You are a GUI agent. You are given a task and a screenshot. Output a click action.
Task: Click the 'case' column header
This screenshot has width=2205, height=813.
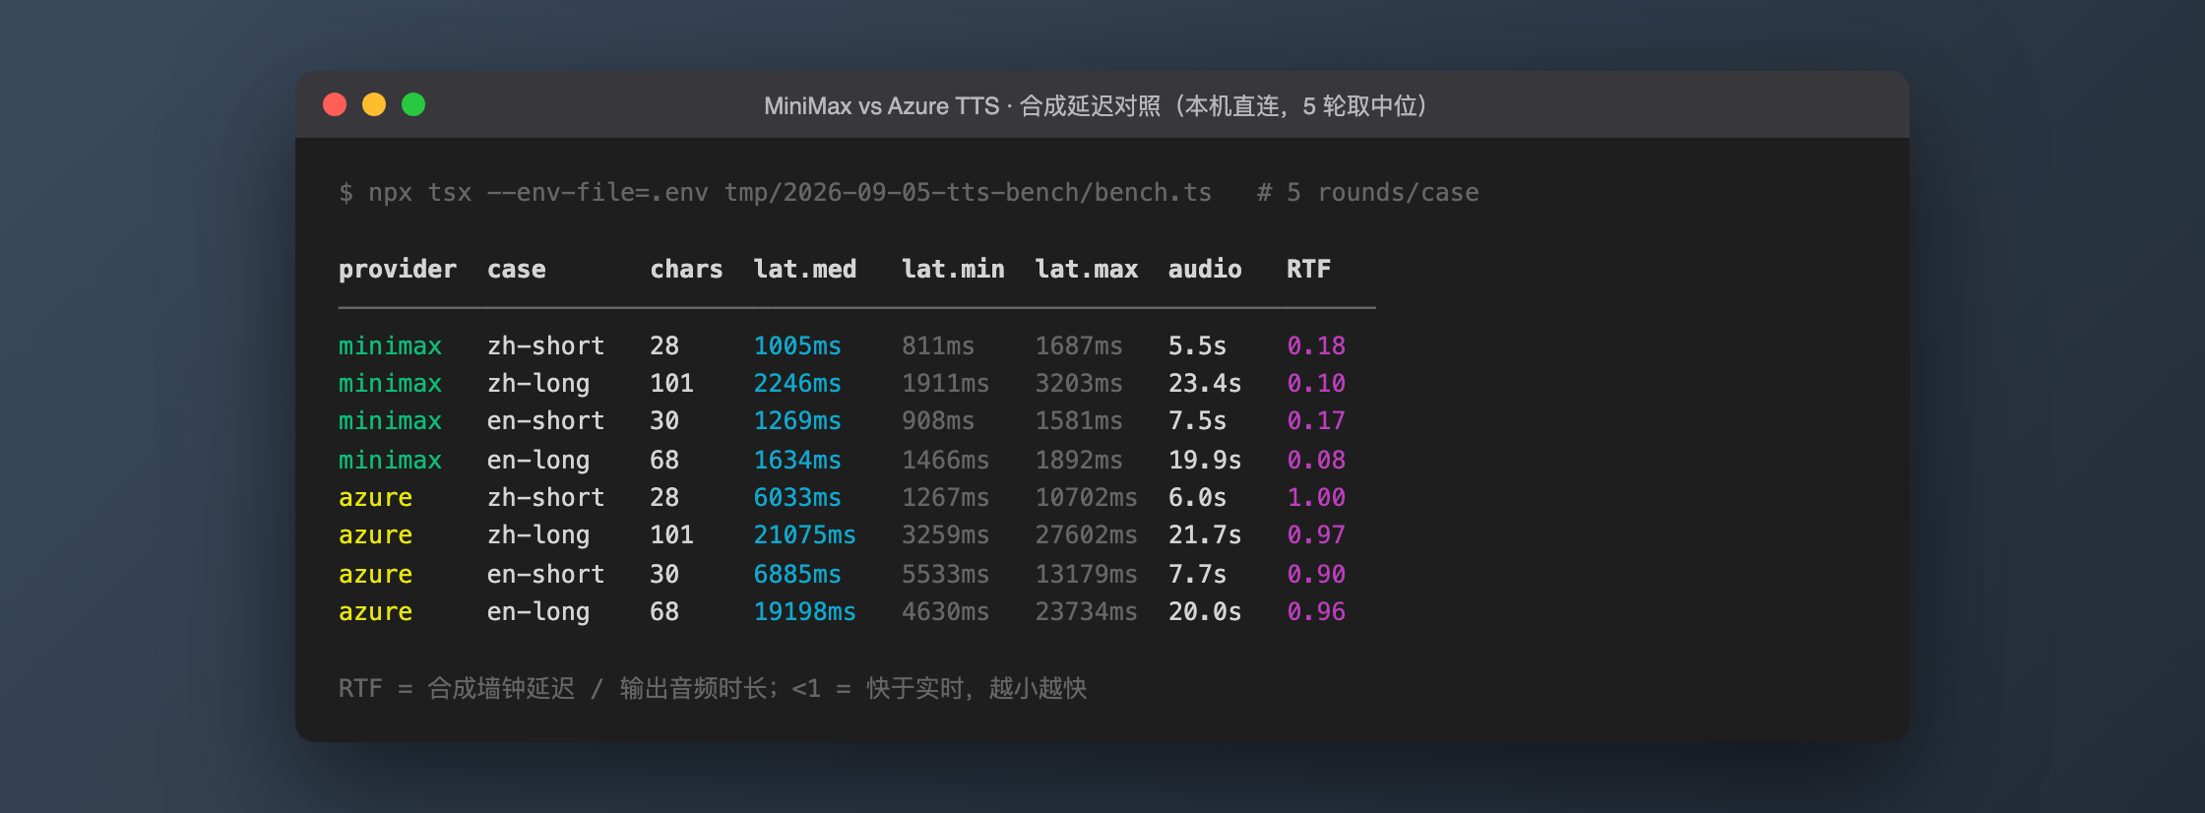tap(516, 269)
